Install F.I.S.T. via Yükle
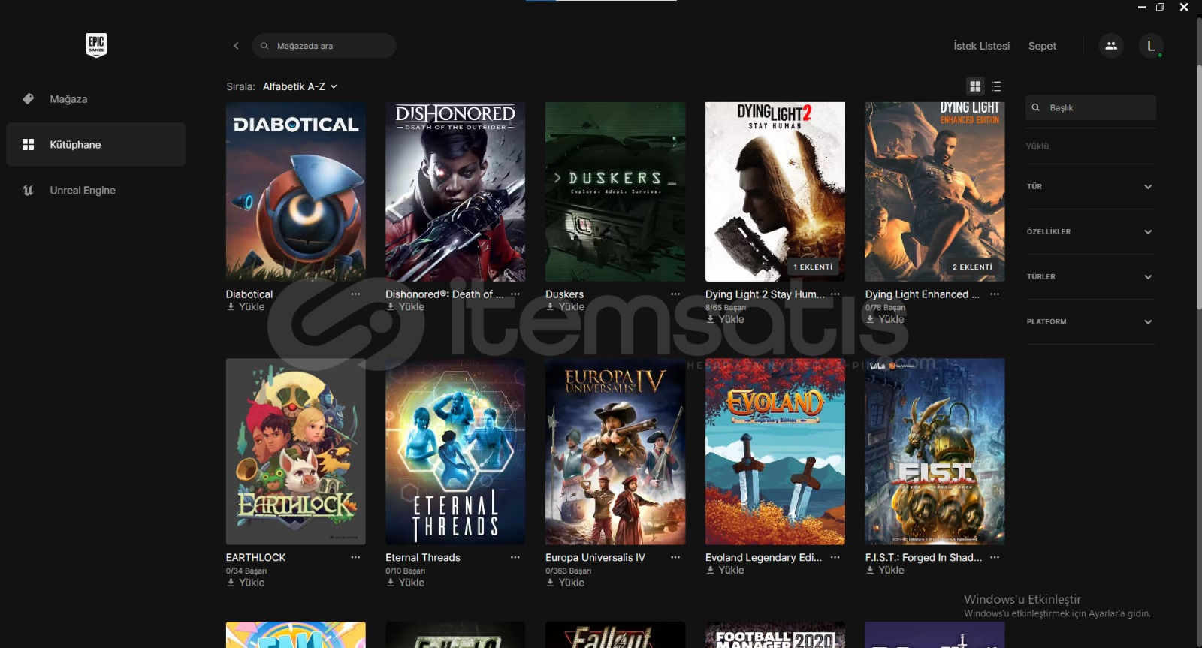 click(x=885, y=571)
